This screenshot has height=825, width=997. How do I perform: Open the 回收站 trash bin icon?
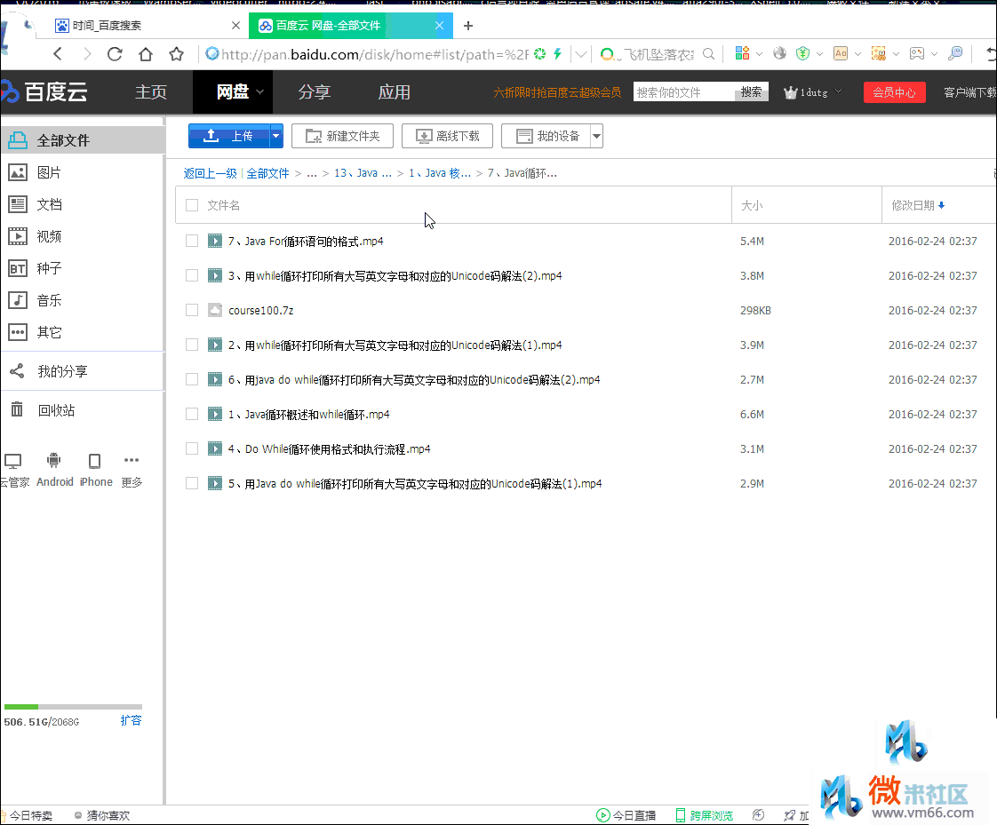coord(17,410)
